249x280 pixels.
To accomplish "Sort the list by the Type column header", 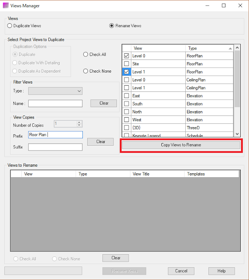I will 209,48.
